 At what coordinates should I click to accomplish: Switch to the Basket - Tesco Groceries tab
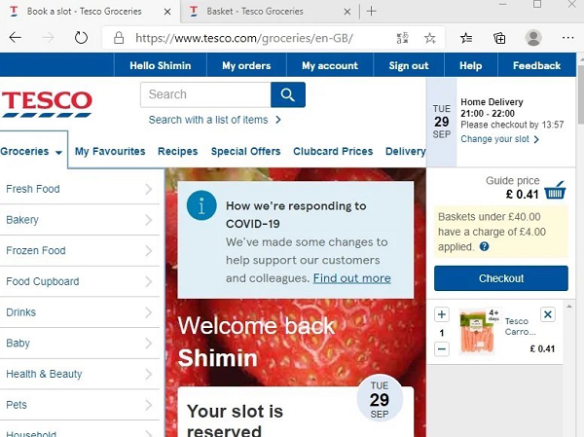point(270,12)
